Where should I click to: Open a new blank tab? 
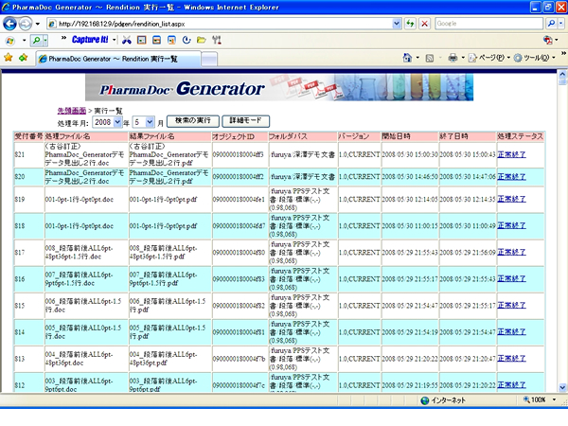point(209,59)
